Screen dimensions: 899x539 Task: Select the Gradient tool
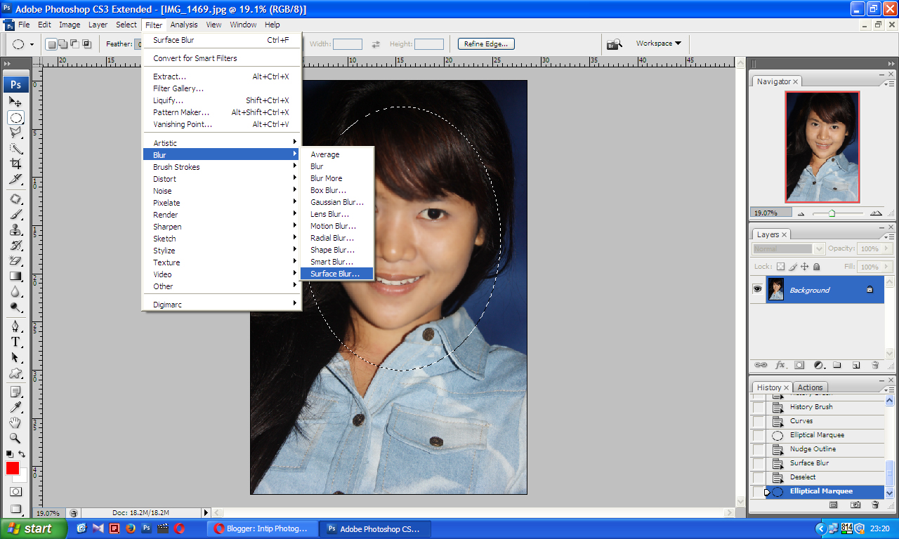pos(15,277)
